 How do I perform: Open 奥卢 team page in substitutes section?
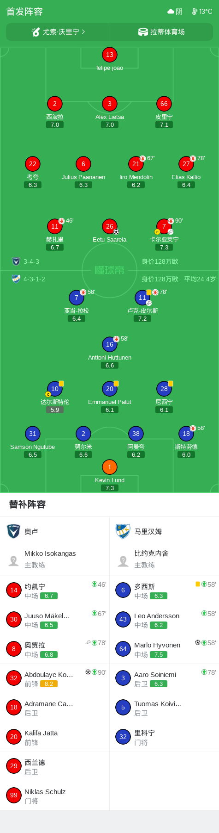55,531
